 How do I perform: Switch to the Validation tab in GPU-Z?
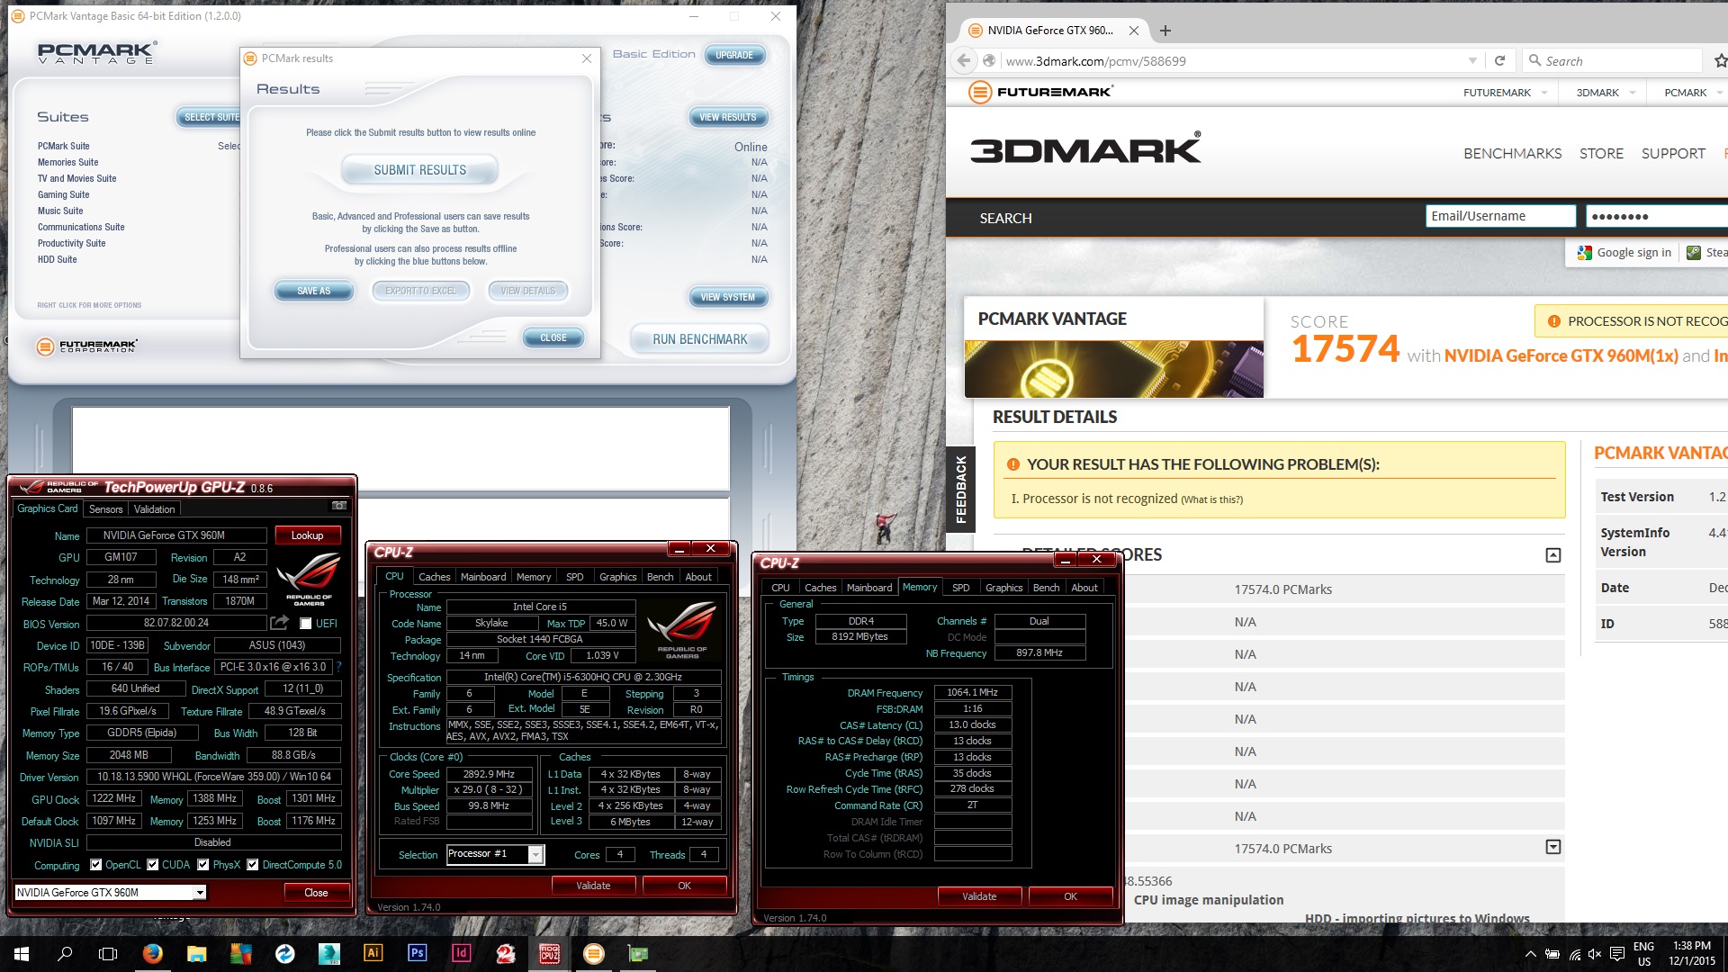click(155, 508)
